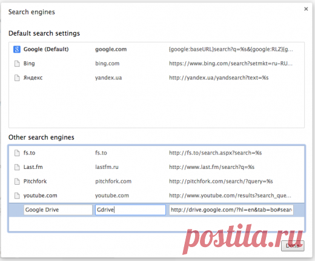315x261 pixels.
Task: Click the page icon beside Last.fm
Action: coord(17,167)
